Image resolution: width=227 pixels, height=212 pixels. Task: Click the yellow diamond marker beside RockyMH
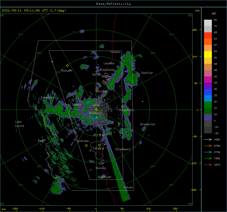pos(67,66)
